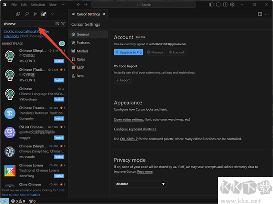Open the Selection menu

[38, 5]
